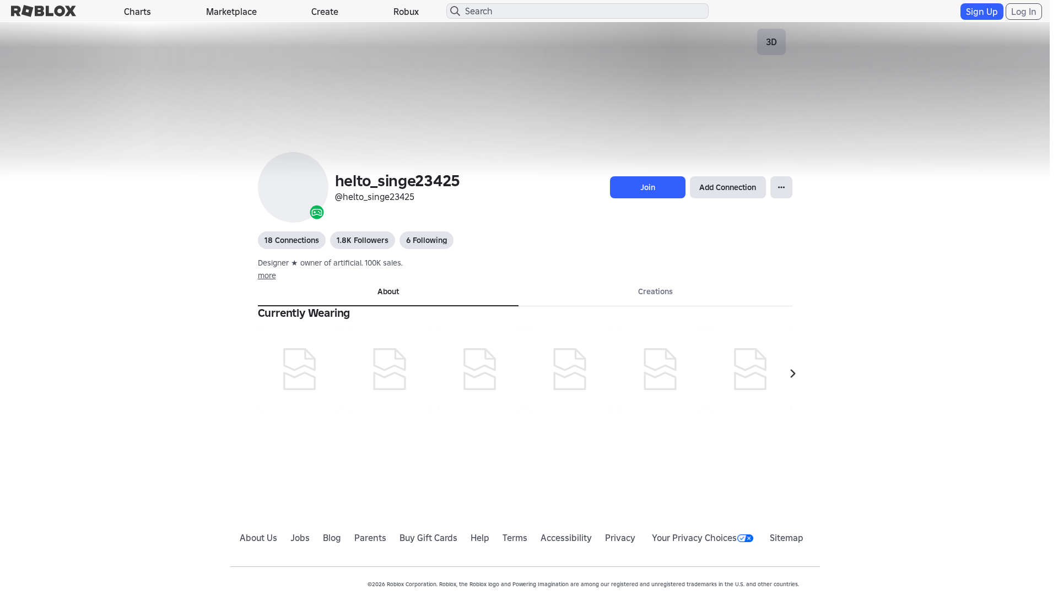Open the About Us footer link

258,538
